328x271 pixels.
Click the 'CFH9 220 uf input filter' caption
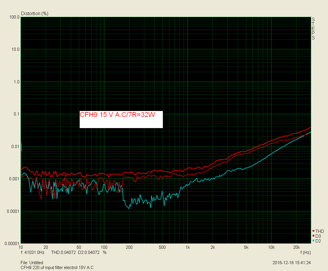(57, 268)
